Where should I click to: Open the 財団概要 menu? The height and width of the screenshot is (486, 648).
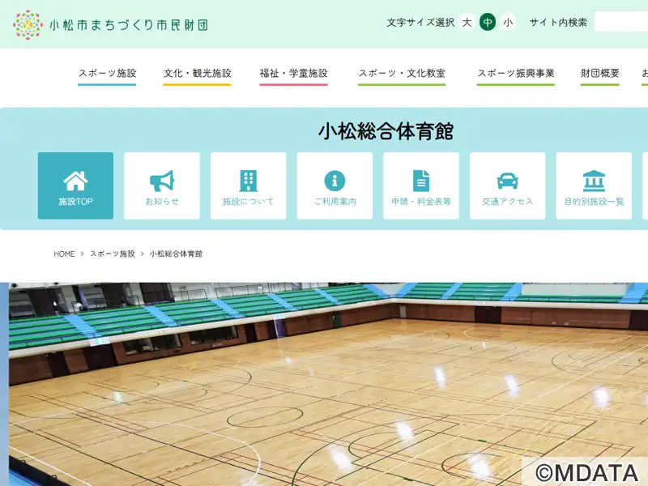coord(599,75)
